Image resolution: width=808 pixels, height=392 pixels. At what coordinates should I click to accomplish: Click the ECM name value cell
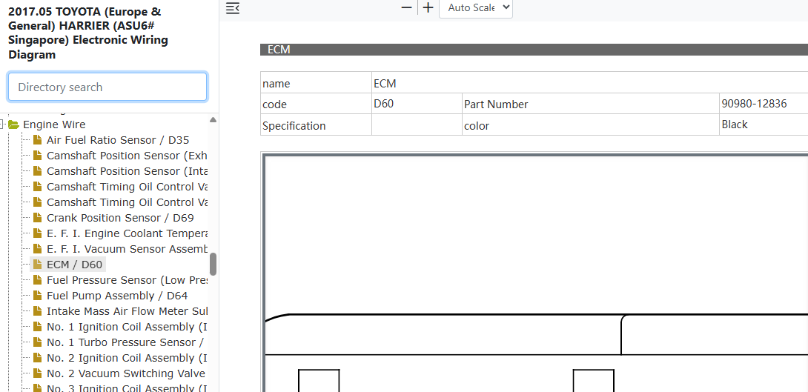[x=589, y=83]
